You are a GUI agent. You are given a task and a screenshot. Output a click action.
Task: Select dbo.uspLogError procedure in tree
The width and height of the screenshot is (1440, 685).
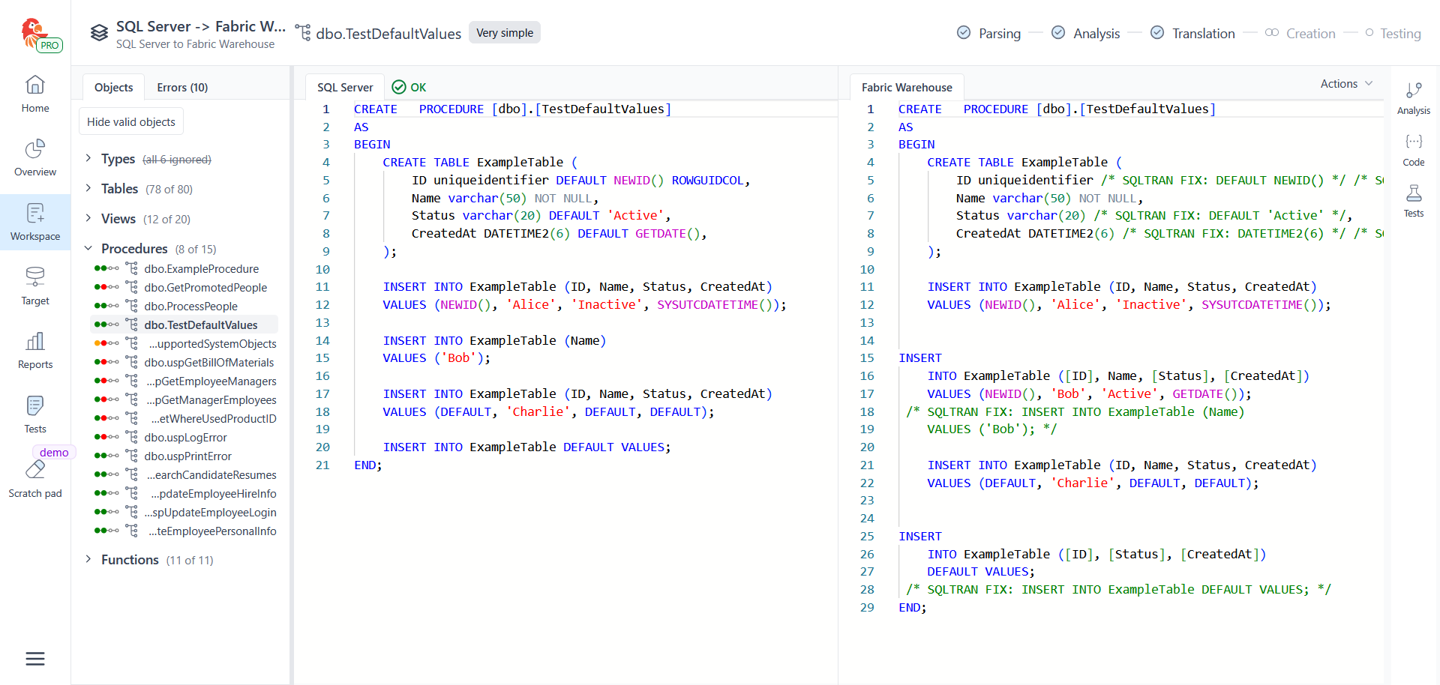185,438
